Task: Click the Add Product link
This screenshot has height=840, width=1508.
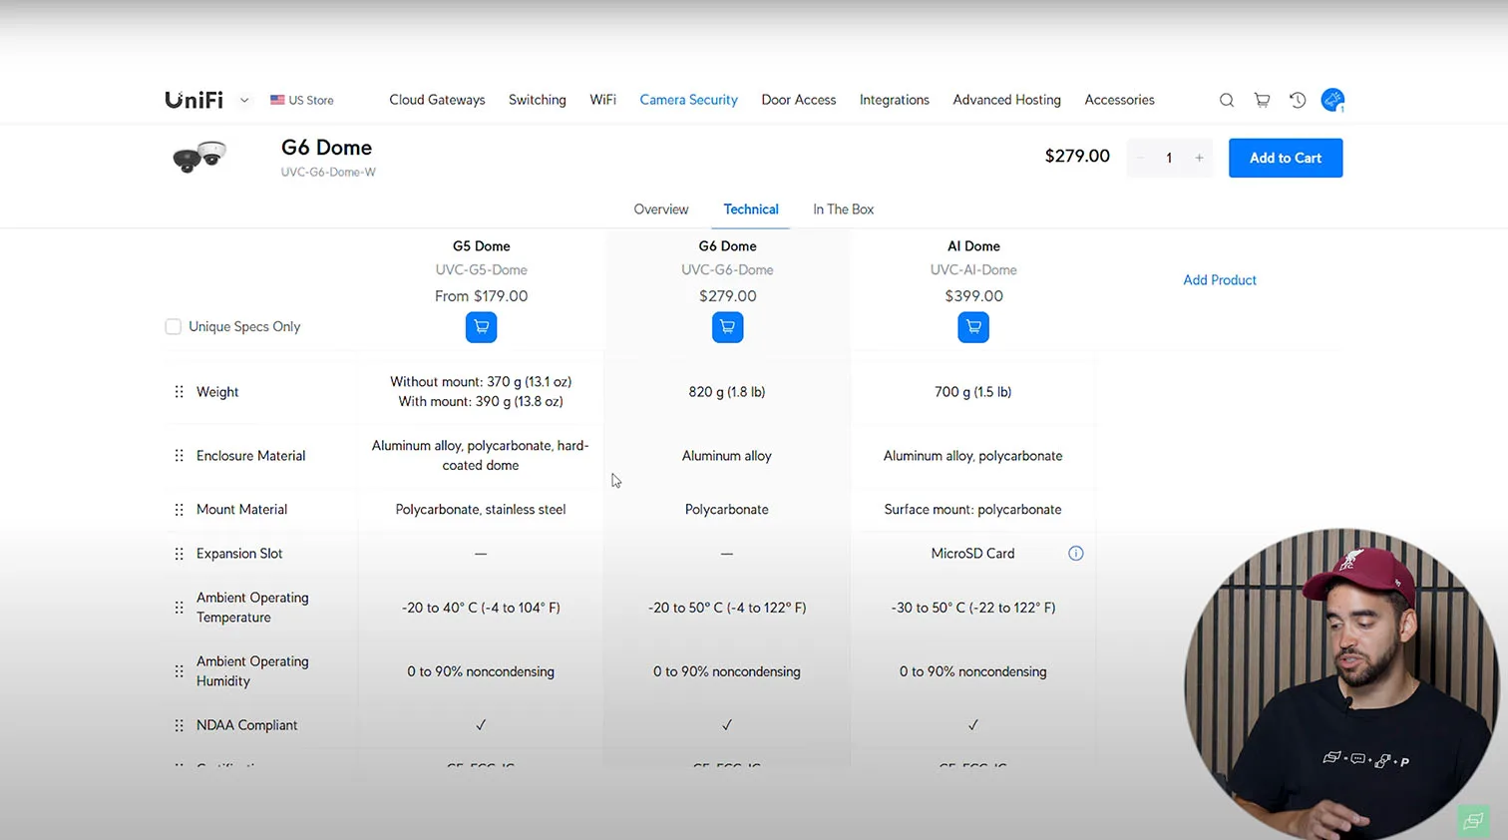Action: 1219,280
